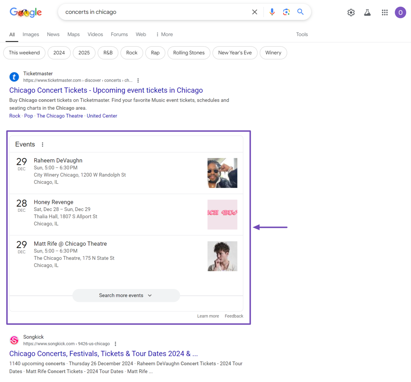Click the Events panel heading
This screenshot has width=411, height=382.
(25, 145)
